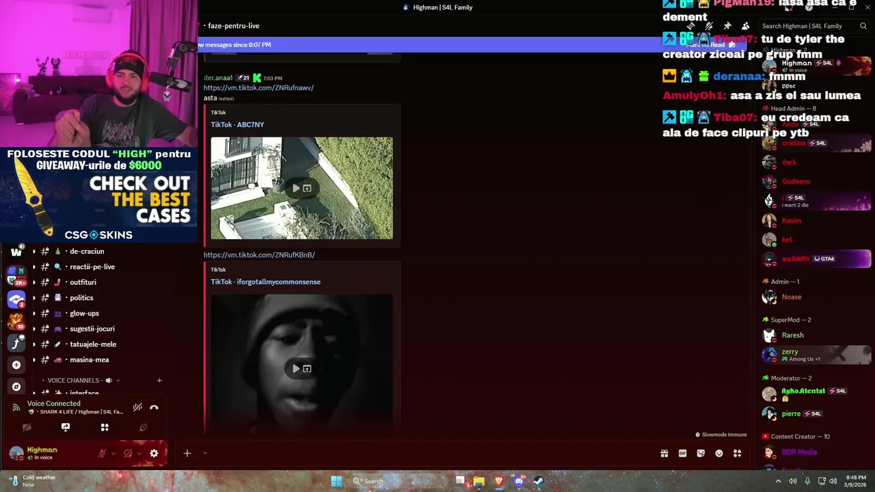Turn on camera in voice panel
875x492 pixels.
tap(27, 427)
